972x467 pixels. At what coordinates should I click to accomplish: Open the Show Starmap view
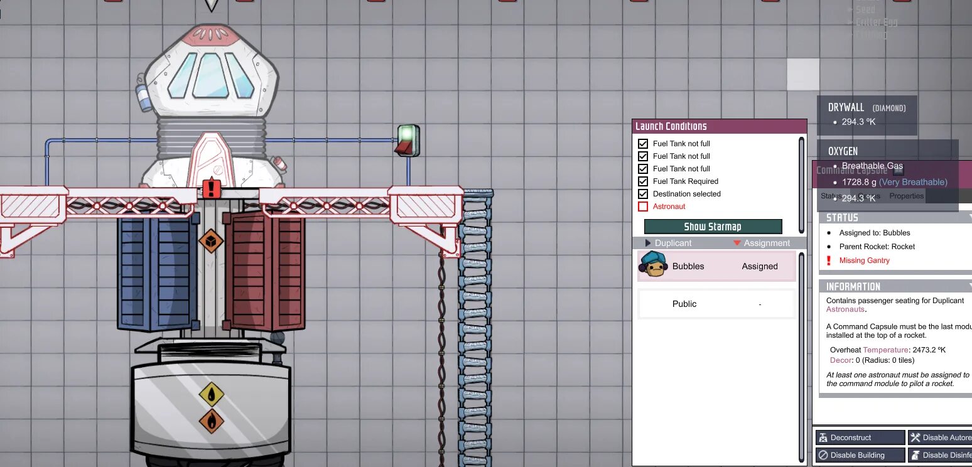pyautogui.click(x=713, y=227)
